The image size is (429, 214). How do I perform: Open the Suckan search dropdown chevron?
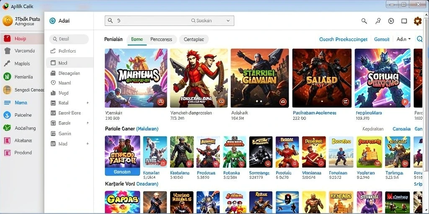tap(228, 21)
